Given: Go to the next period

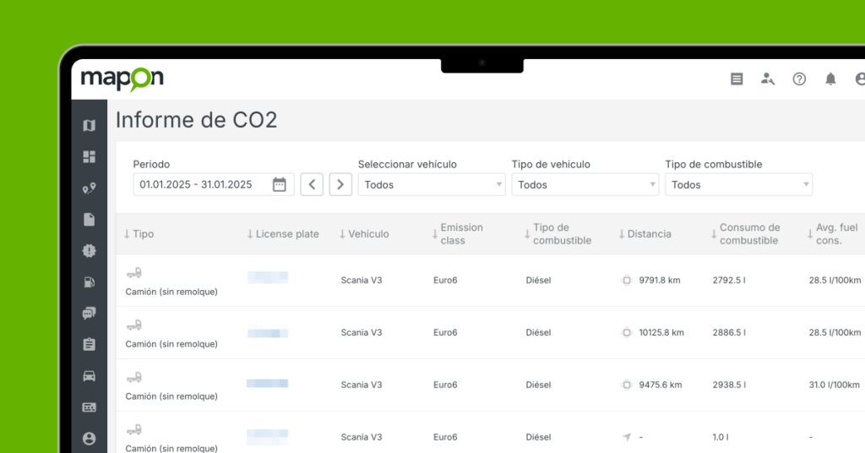Looking at the screenshot, I should tap(340, 184).
